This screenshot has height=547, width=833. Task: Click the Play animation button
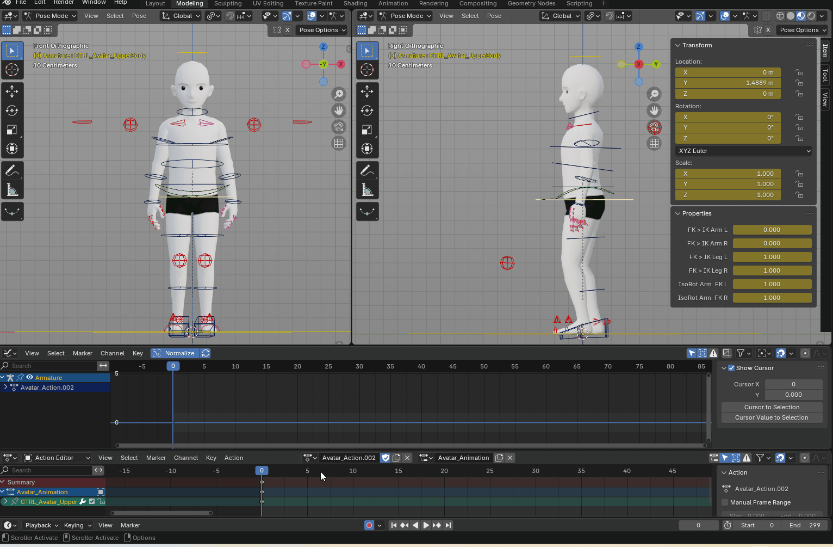coord(426,525)
